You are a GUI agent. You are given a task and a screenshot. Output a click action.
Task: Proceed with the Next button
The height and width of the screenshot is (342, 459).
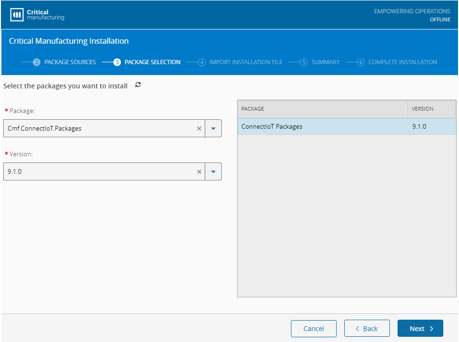pyautogui.click(x=420, y=329)
